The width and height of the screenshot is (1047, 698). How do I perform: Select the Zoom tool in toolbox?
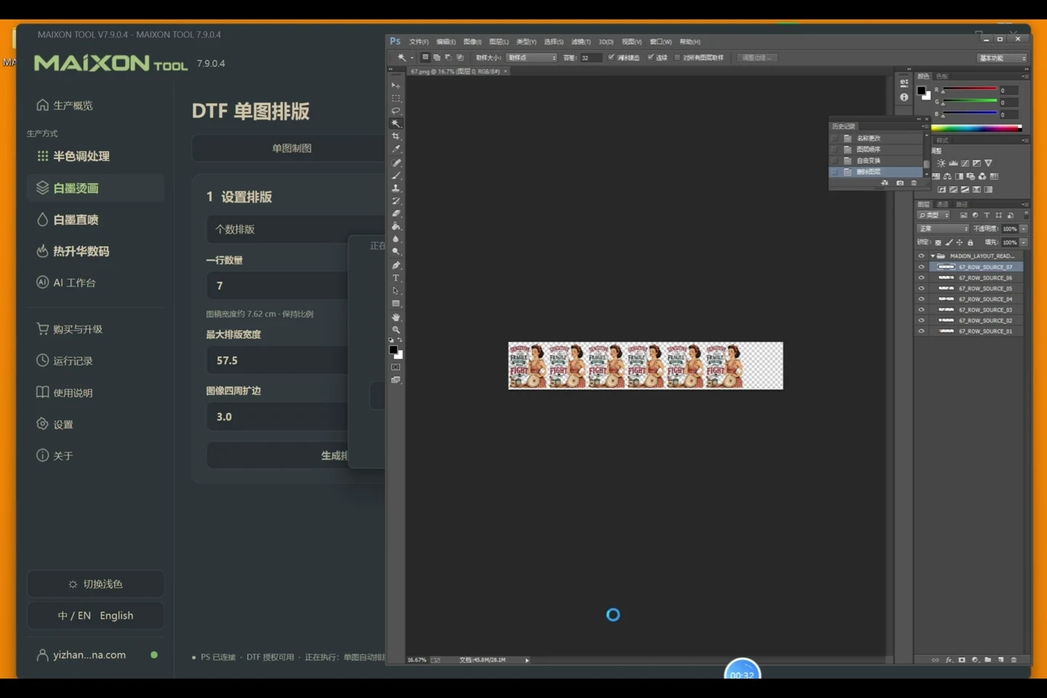point(396,330)
